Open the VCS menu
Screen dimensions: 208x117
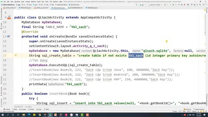pos(51,2)
